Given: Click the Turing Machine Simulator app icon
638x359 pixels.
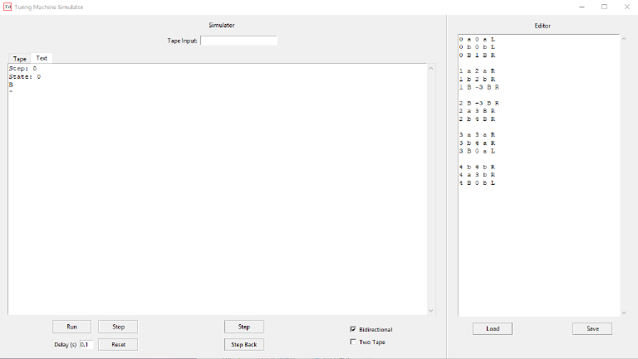Looking at the screenshot, I should point(7,7).
